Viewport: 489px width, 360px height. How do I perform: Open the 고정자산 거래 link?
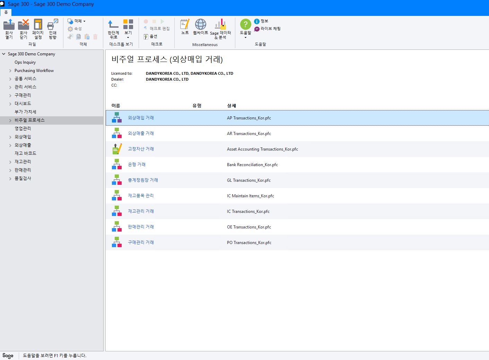pyautogui.click(x=141, y=149)
